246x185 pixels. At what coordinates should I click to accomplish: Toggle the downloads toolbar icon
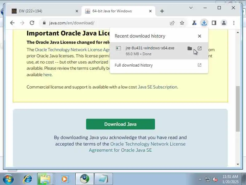pos(204,23)
